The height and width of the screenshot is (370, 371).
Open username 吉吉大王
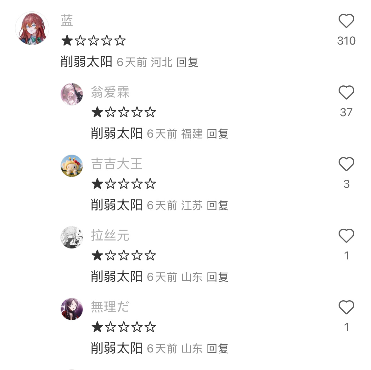117,163
